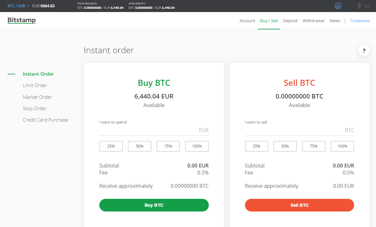Open Credit Card Purchase option
Viewport: 376px width, 227px height.
pos(45,120)
